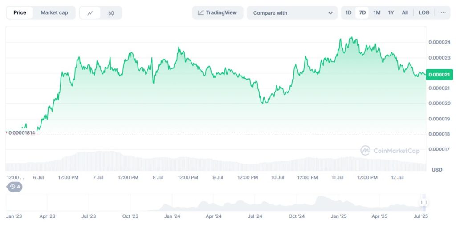This screenshot has height=228, width=456.
Task: Click the range selector handle near Jul '25
Action: coord(423,203)
